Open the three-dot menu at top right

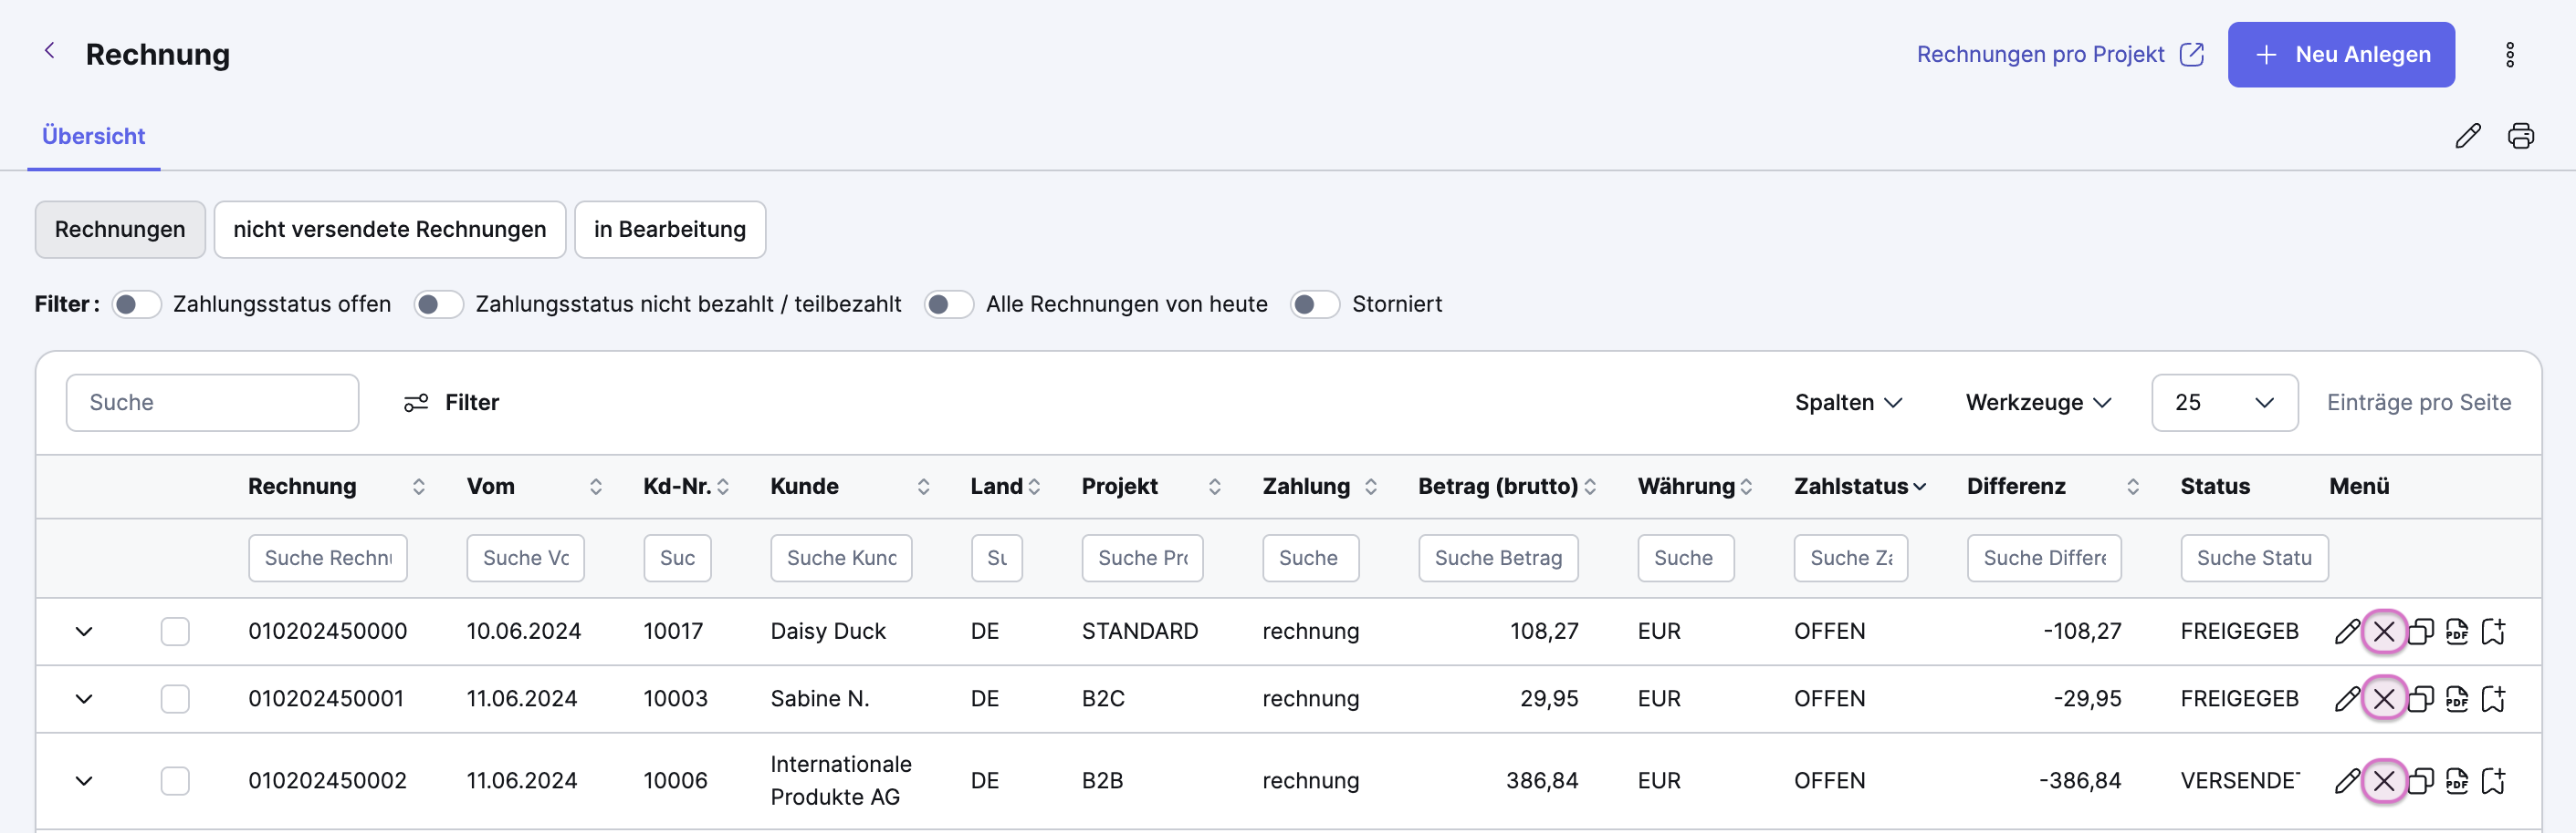[2509, 55]
